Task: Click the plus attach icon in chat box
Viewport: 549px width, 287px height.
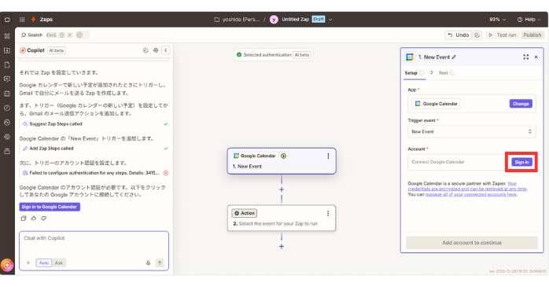Action: pos(28,263)
